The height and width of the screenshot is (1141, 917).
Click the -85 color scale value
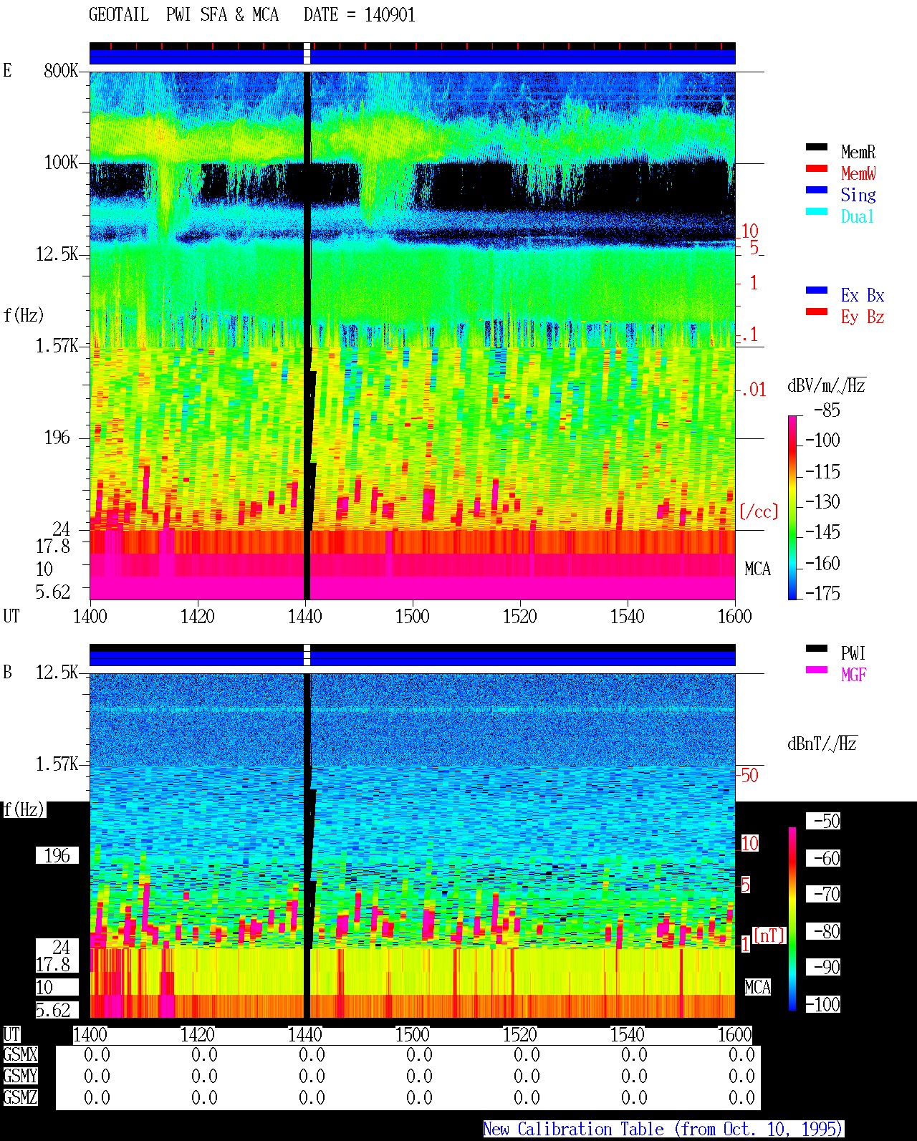click(827, 410)
